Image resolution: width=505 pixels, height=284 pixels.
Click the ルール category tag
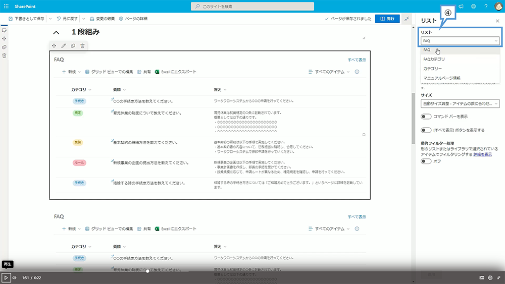(x=79, y=163)
